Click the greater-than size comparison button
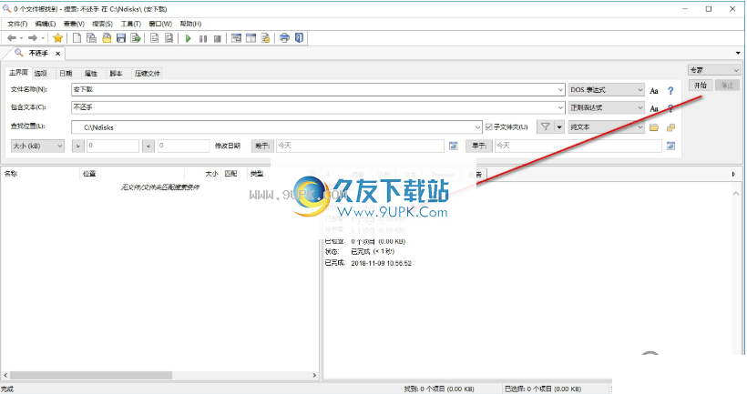 [78, 146]
